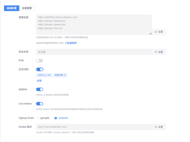Image resolution: width=190 pixels, height=142 pixels.
Task: Click the unix:///var/run/docker.sock path field
Action: click(x=94, y=127)
